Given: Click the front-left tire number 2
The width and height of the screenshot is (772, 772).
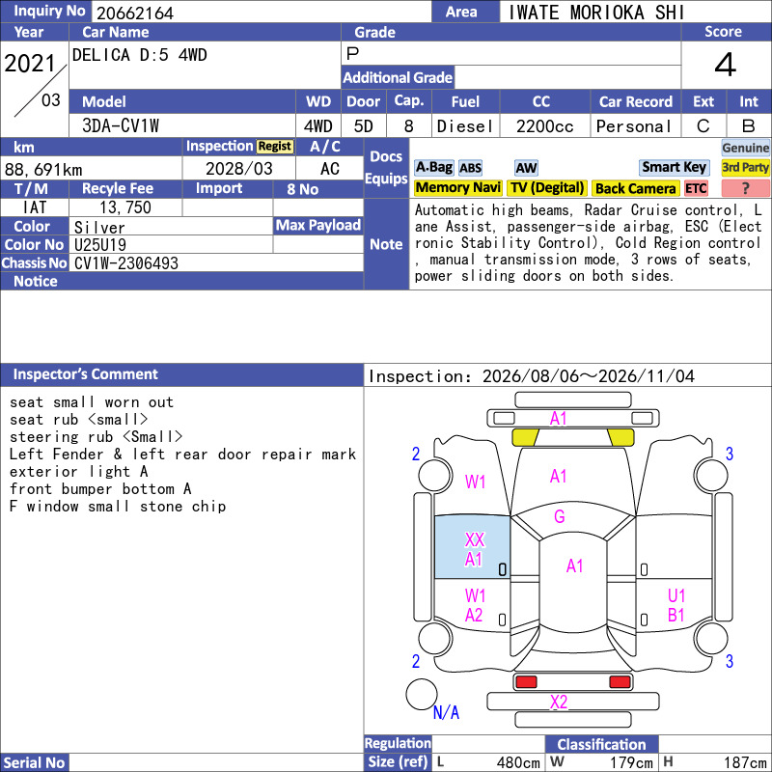Looking at the screenshot, I should point(416,454).
